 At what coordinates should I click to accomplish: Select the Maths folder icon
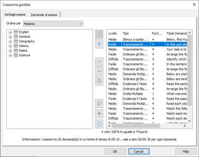click(16, 51)
